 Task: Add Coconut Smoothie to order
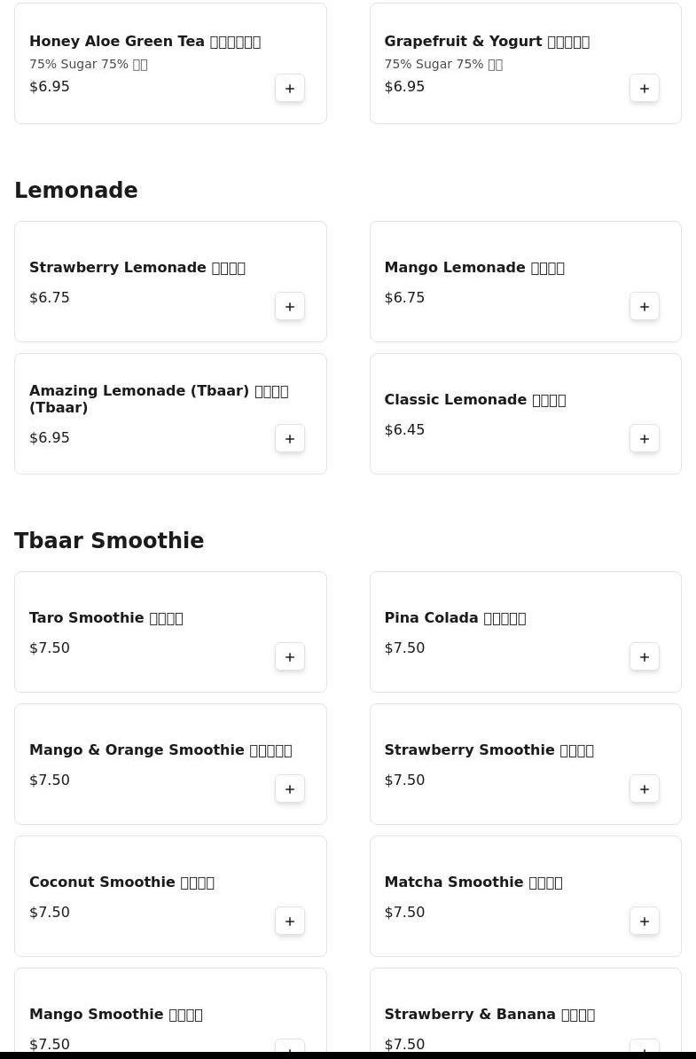point(290,922)
